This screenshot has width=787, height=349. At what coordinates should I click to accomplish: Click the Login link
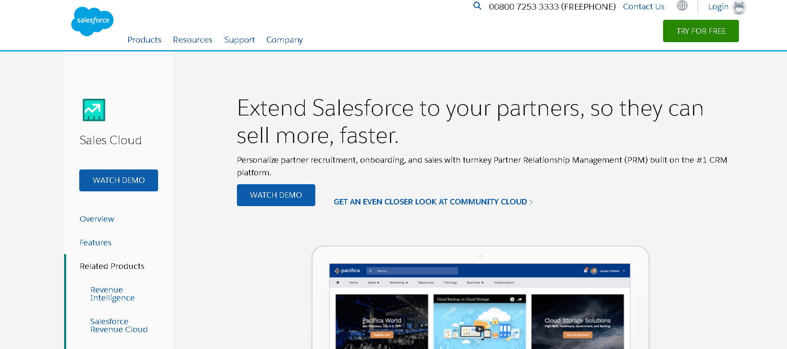tap(718, 7)
